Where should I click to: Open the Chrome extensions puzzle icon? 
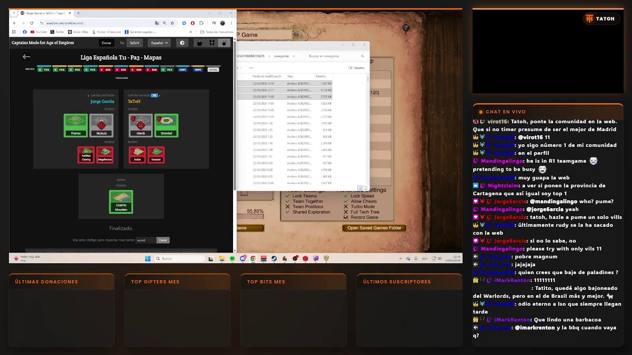pos(200,23)
